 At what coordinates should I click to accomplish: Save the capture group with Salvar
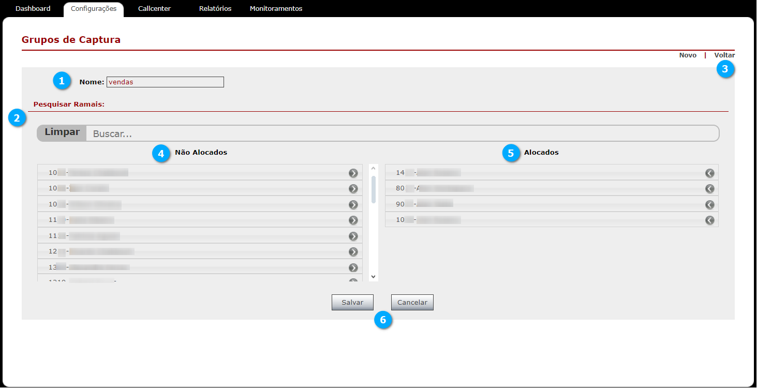[x=352, y=303]
